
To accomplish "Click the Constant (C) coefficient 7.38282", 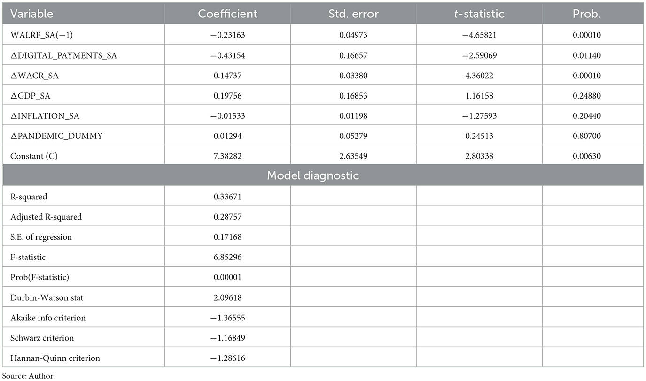I will 227,156.
